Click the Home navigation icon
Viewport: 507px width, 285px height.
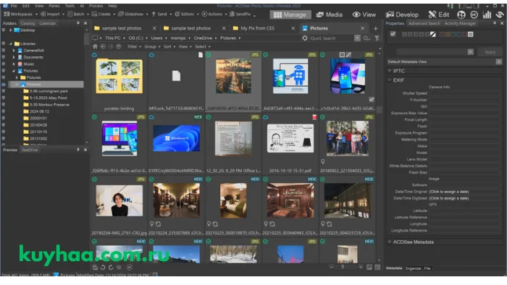pyautogui.click(x=95, y=46)
